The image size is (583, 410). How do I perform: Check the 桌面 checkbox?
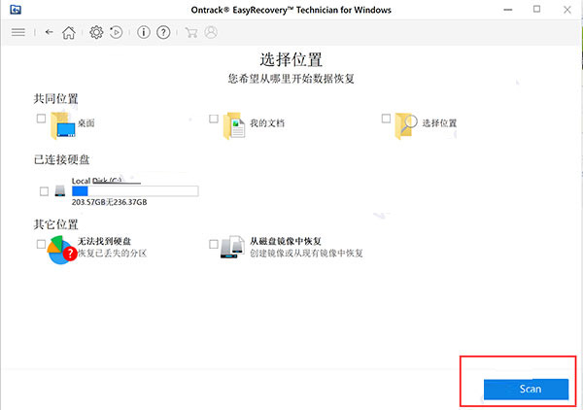click(x=41, y=119)
